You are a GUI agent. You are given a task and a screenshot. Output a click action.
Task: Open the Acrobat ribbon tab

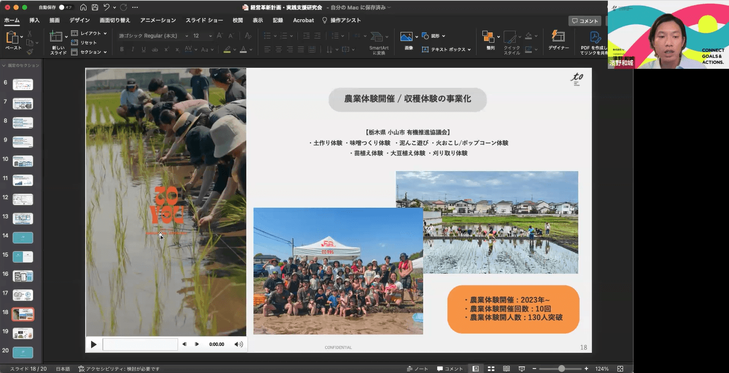(303, 20)
